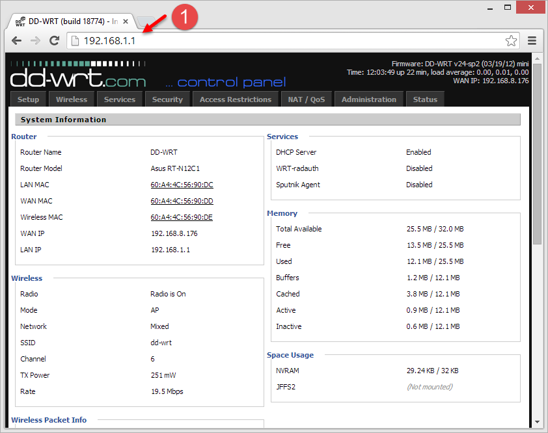
Task: Click the scrollbar down arrow
Action: [537, 422]
